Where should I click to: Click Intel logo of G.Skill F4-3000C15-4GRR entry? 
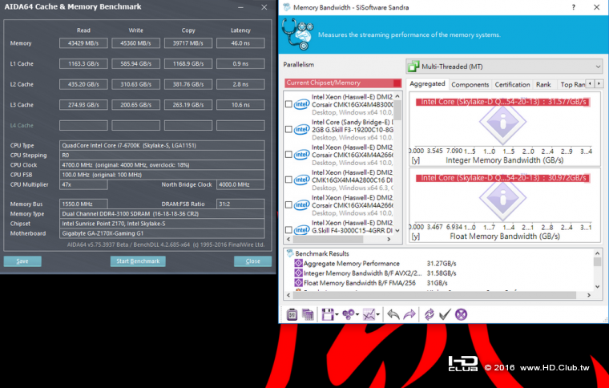coord(302,230)
